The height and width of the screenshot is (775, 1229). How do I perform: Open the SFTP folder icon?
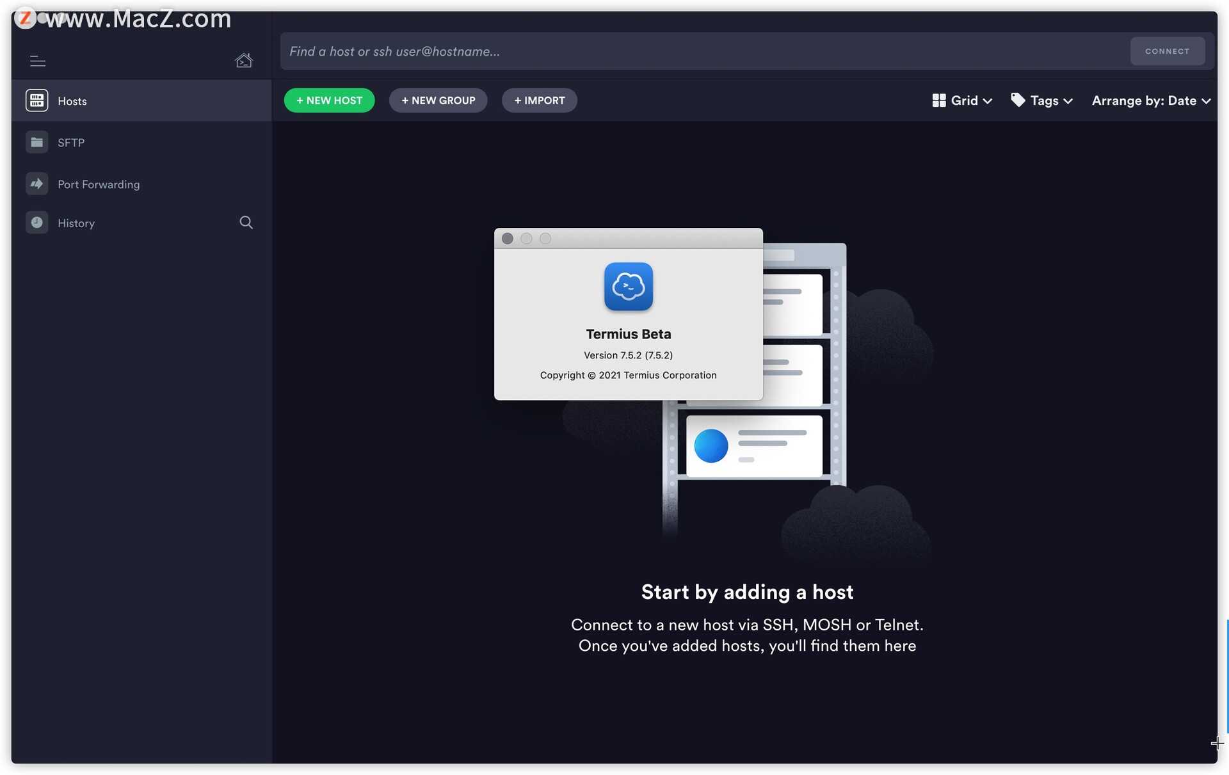tap(36, 142)
